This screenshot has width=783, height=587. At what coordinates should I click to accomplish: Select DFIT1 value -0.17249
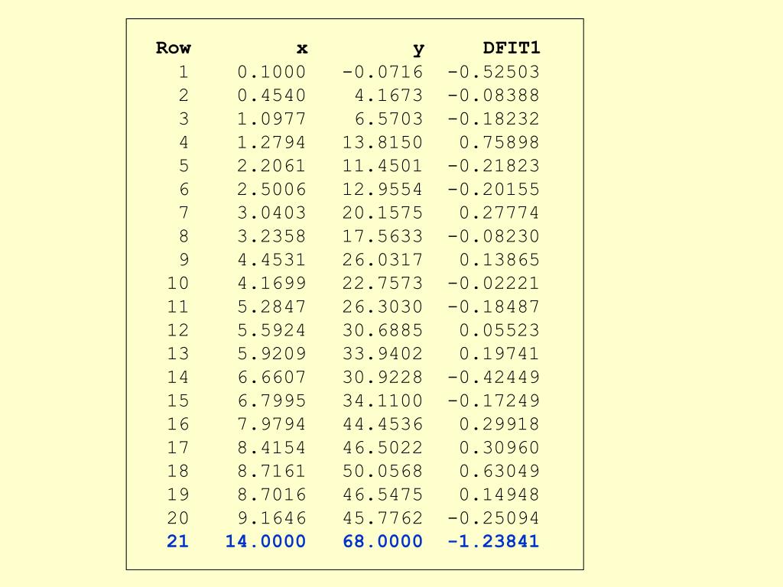[x=493, y=401]
